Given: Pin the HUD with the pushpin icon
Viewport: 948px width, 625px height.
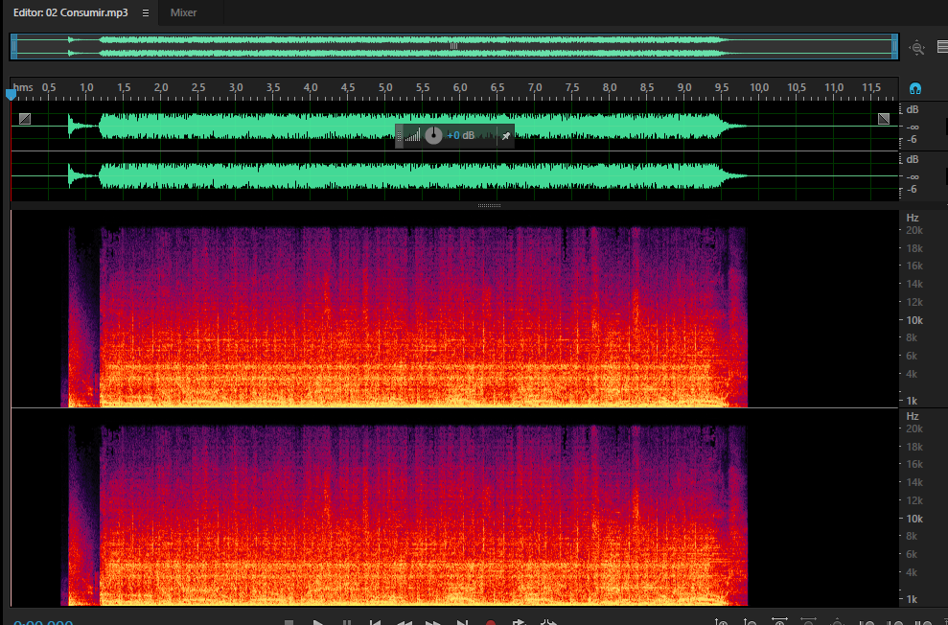Looking at the screenshot, I should (x=506, y=136).
